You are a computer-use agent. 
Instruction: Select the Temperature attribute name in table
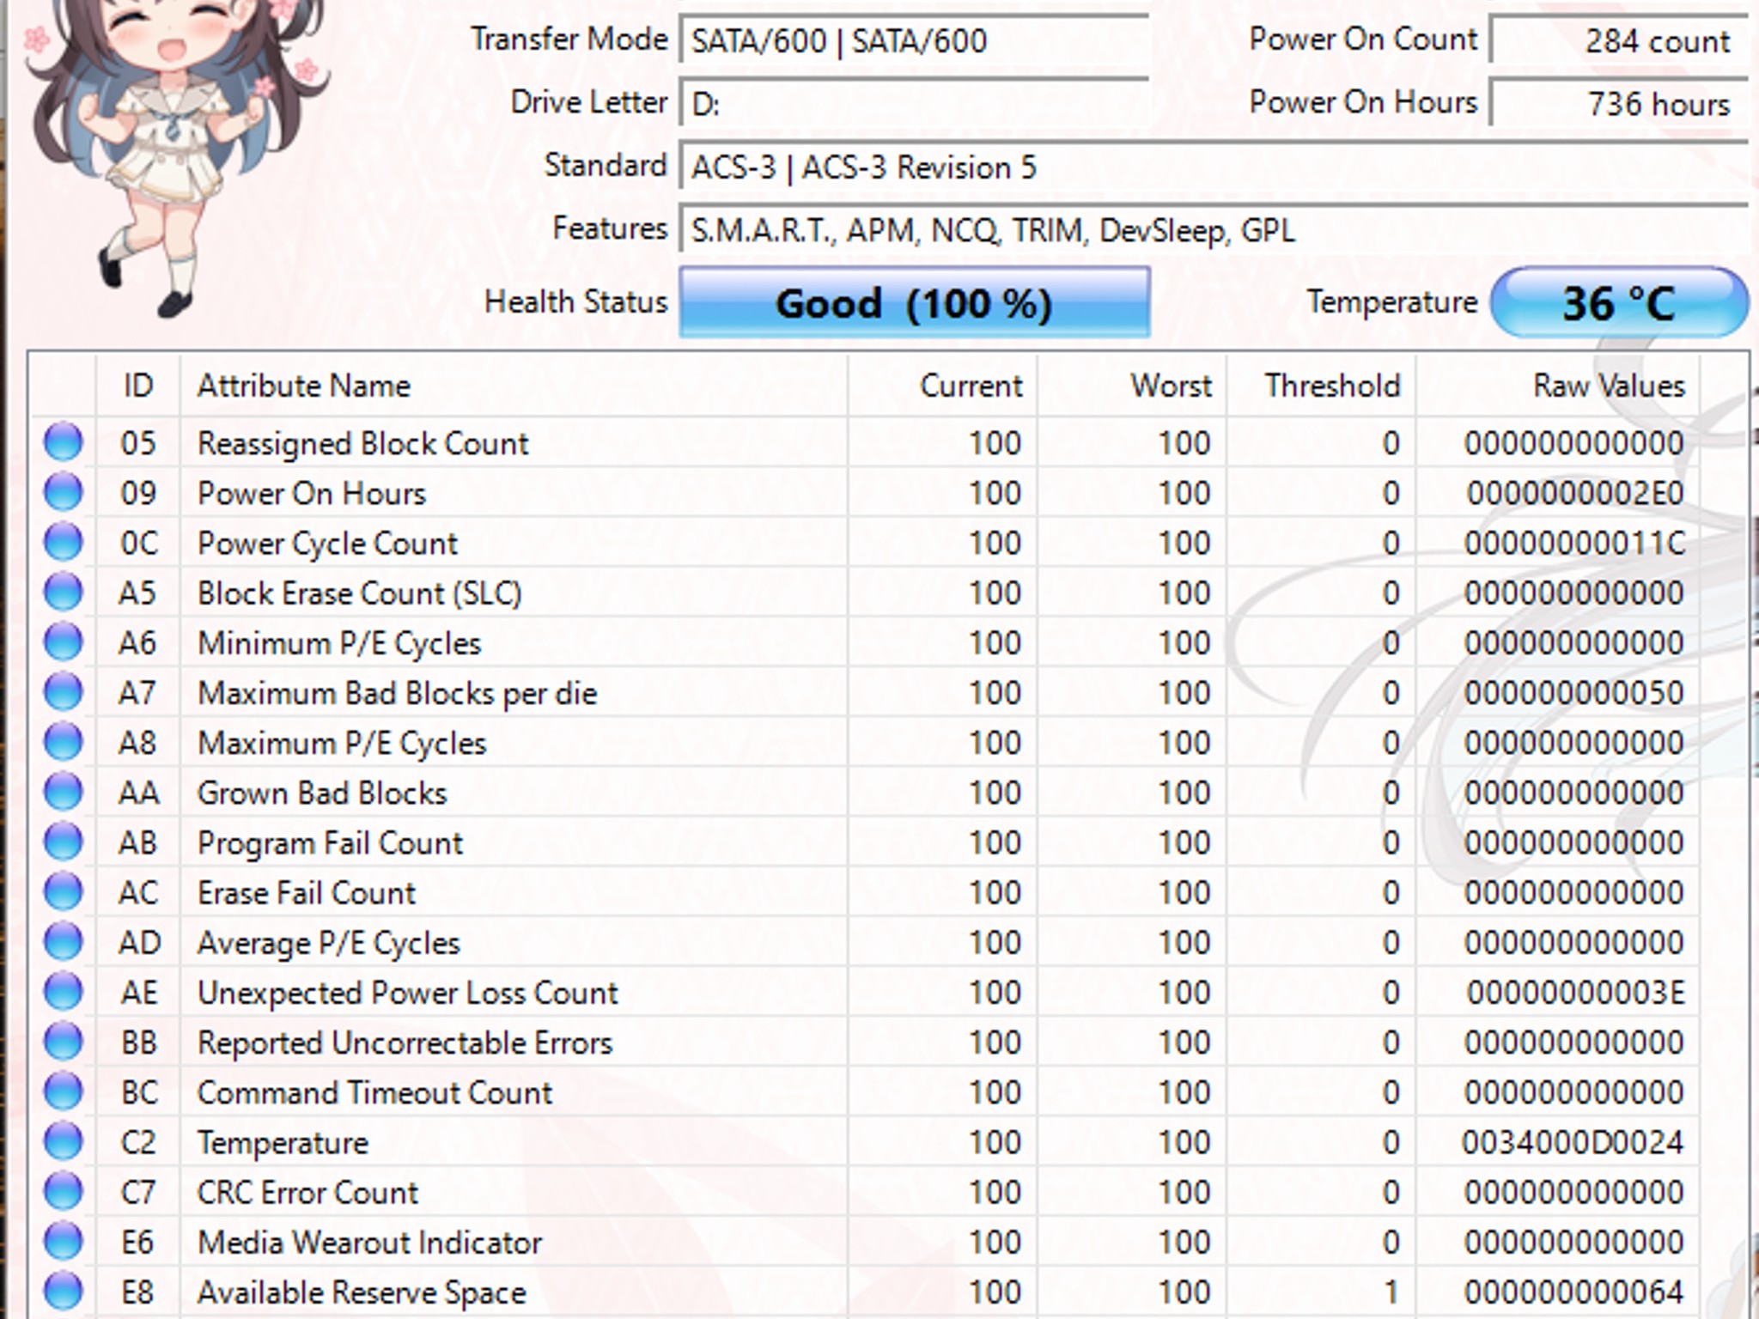click(283, 1143)
